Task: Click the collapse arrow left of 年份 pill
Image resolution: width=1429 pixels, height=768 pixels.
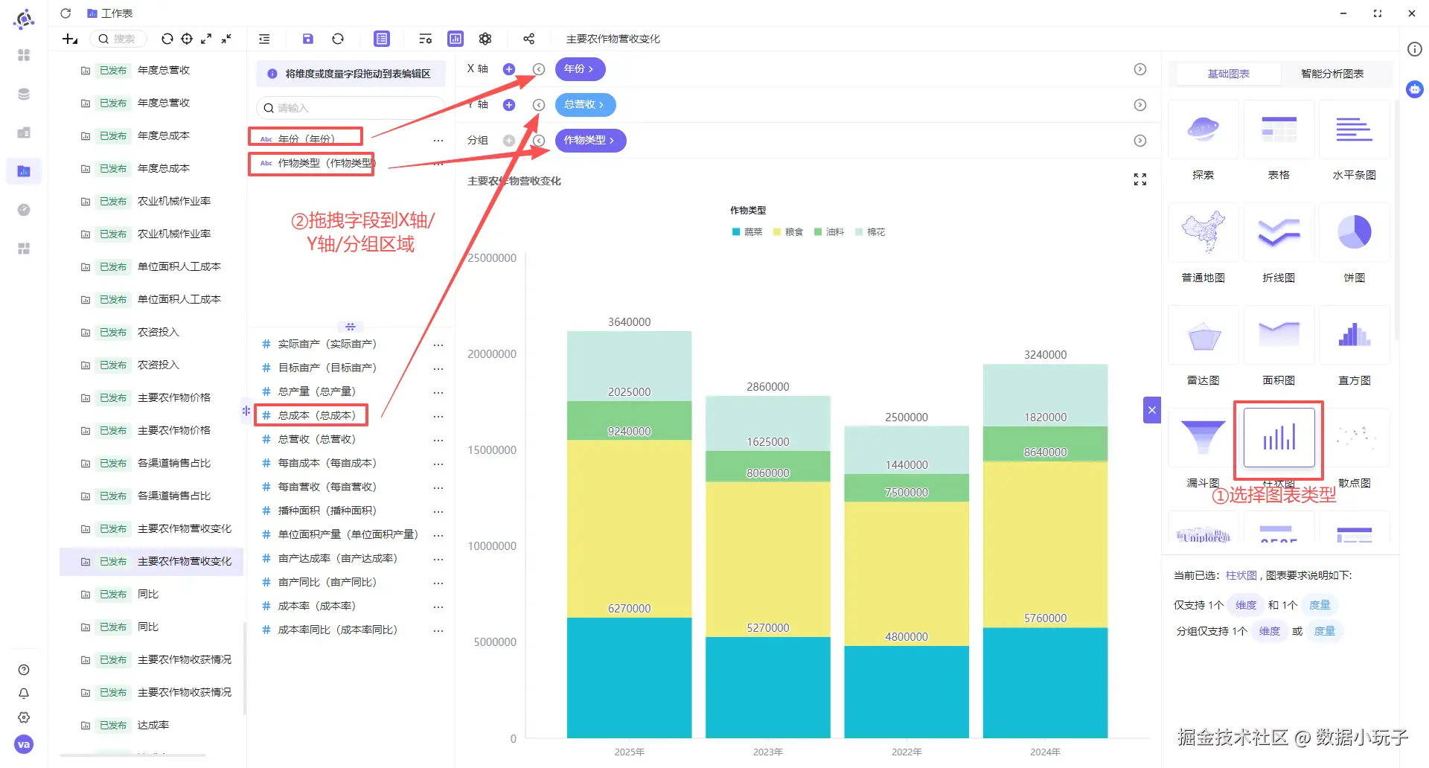Action: tap(539, 69)
